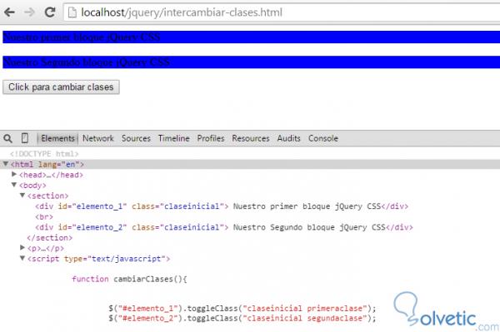Open the Profiles tab
500x332 pixels.
(211, 138)
